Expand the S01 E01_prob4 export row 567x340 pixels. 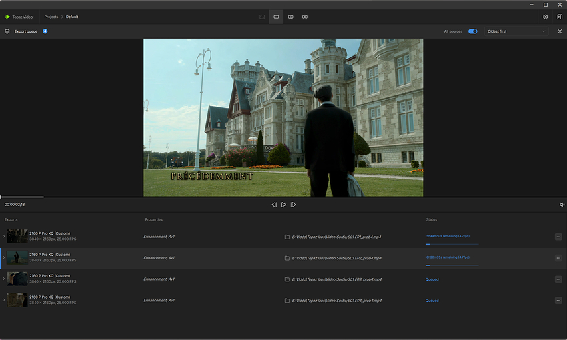coord(3,236)
